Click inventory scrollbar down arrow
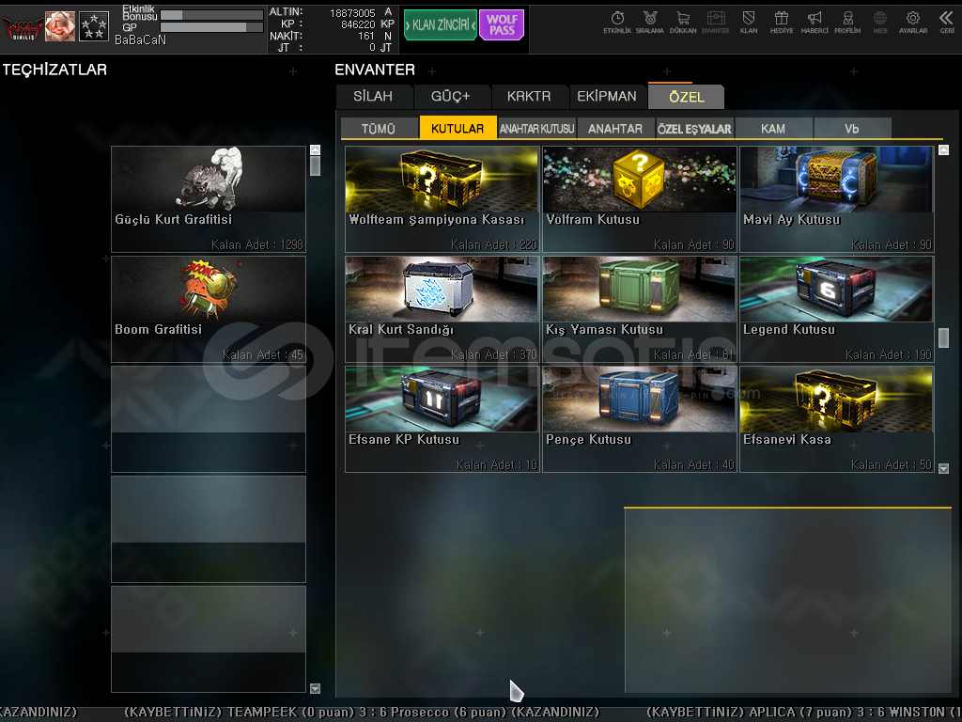This screenshot has width=962, height=722. (x=943, y=468)
